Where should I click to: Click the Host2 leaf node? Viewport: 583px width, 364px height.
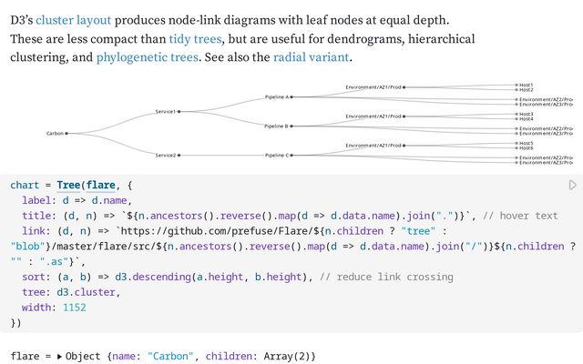(x=525, y=90)
